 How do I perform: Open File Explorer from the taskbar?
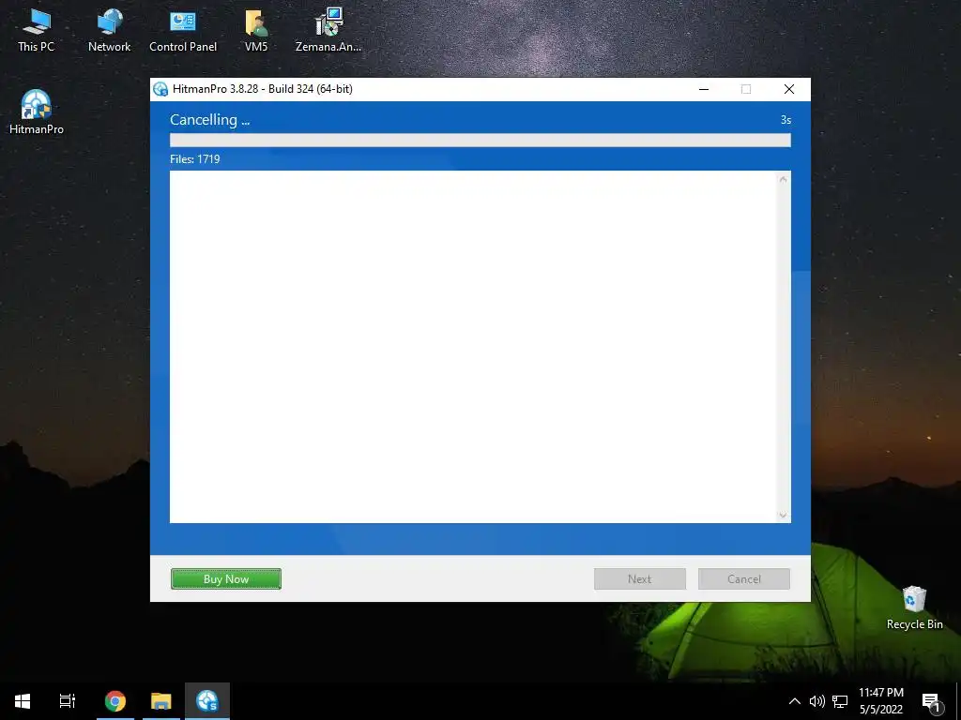(161, 701)
